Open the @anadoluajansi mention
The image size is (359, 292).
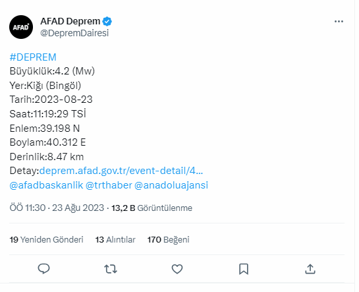click(171, 185)
